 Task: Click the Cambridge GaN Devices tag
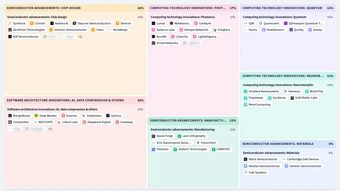[x=301, y=159]
